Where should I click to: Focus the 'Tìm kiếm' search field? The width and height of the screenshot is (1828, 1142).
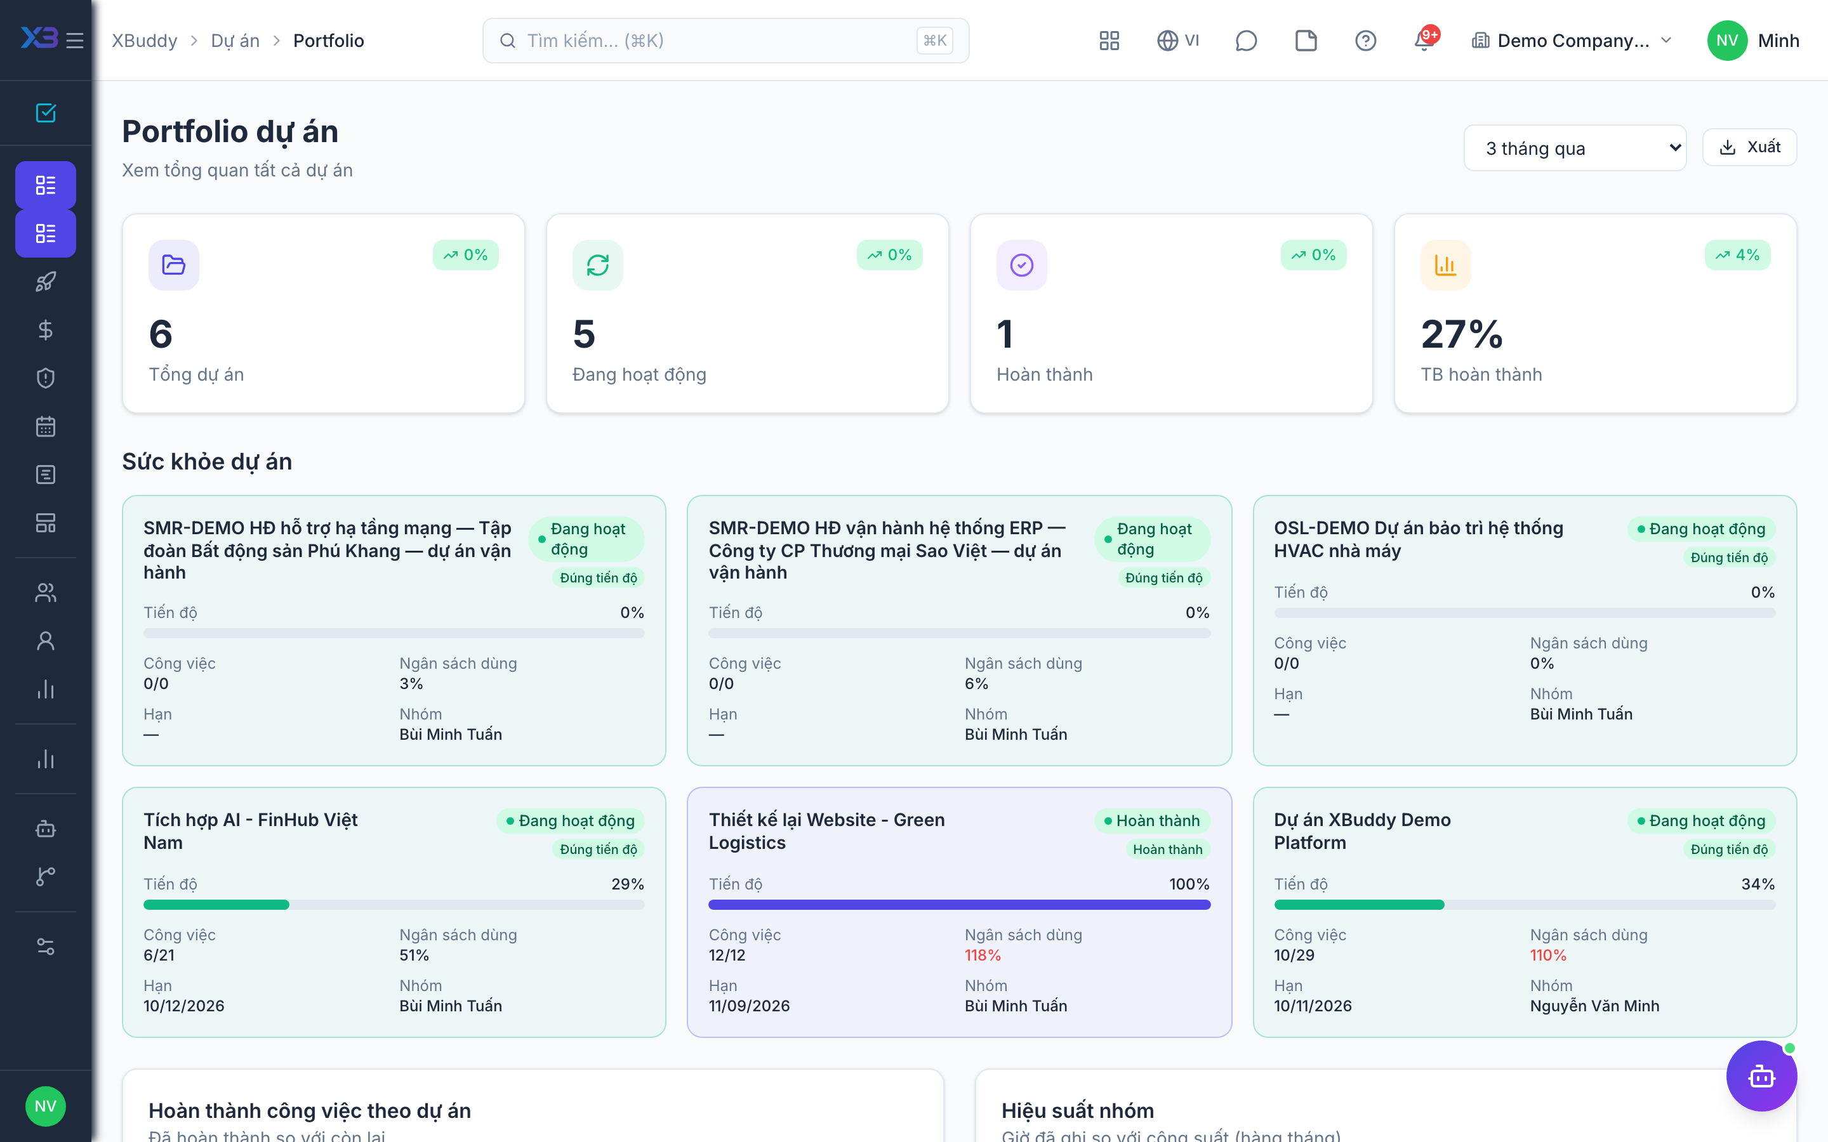(x=725, y=40)
